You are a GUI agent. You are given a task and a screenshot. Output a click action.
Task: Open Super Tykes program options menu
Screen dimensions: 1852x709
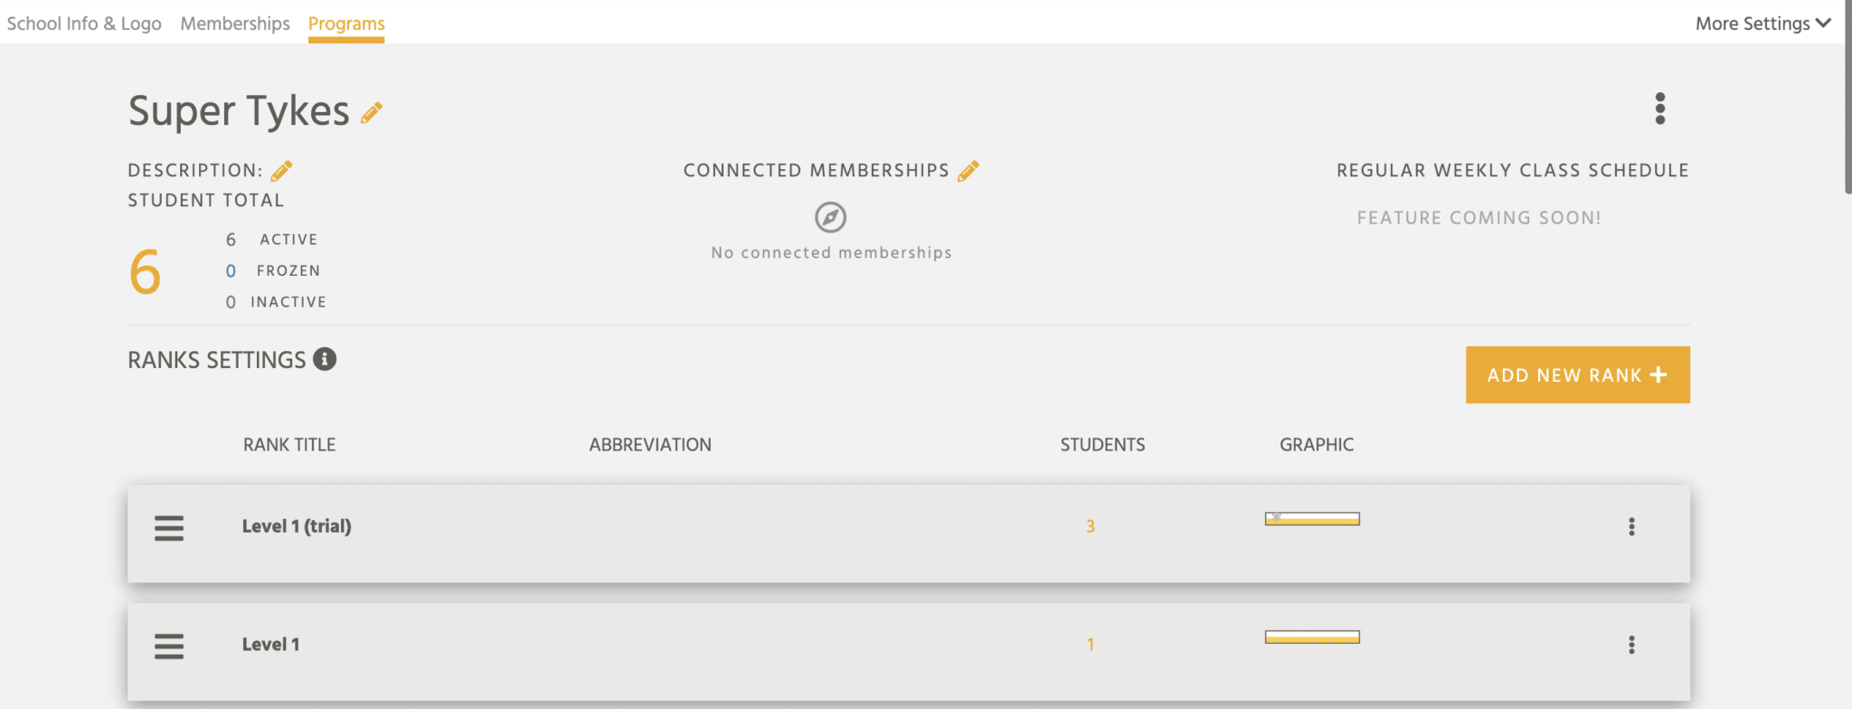pos(1659,109)
